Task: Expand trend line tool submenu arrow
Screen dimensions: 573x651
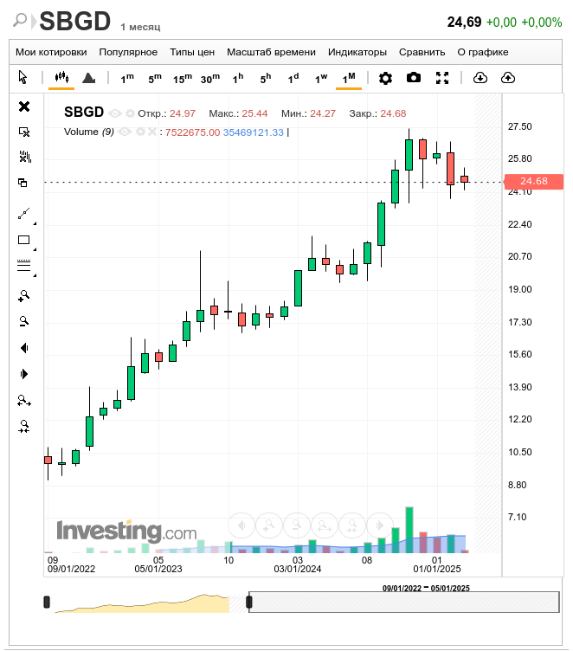Action: point(35,223)
